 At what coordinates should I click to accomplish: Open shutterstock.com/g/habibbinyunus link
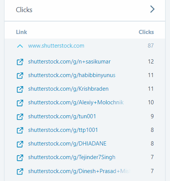pos(72,75)
